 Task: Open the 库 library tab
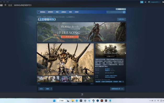(5, 5)
